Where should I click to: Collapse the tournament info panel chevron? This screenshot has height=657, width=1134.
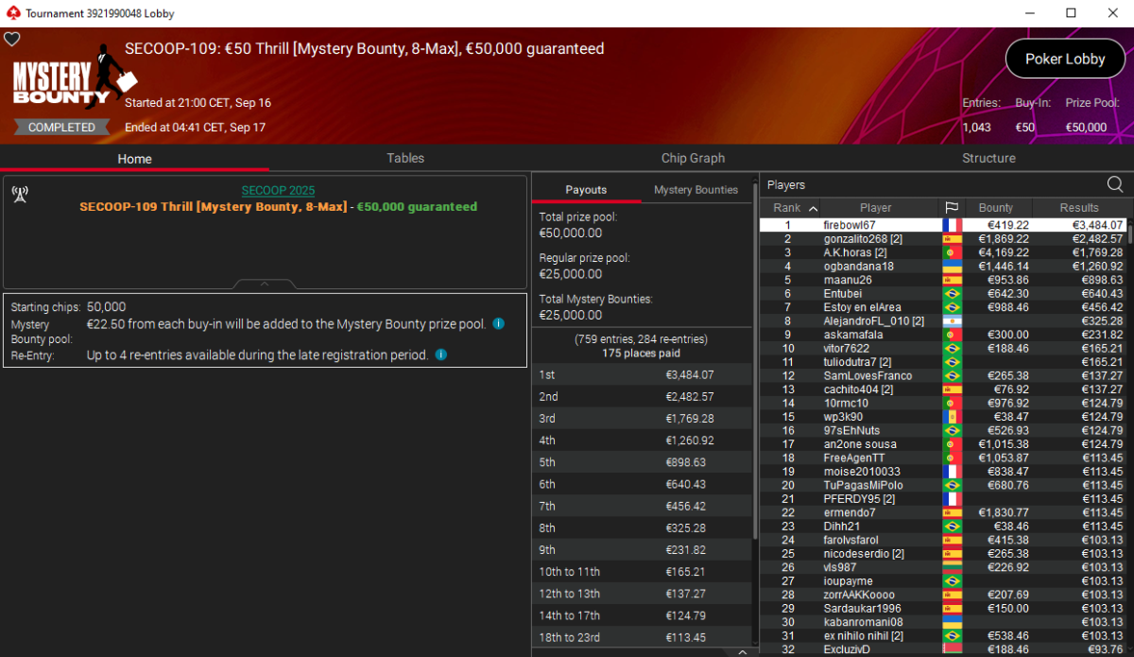[x=265, y=284]
